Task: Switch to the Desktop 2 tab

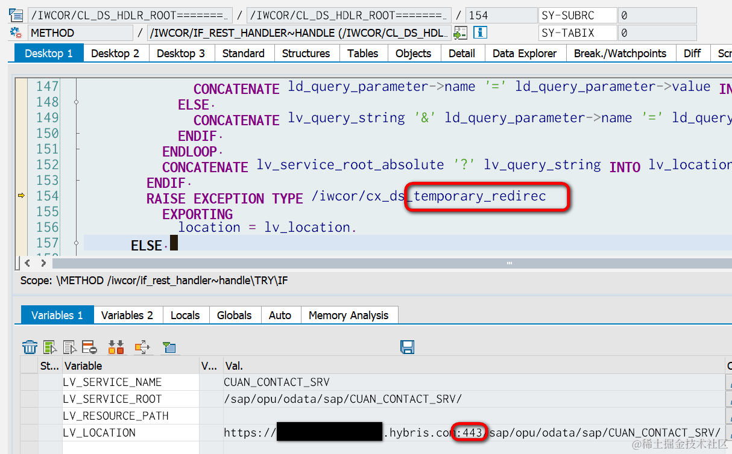Action: [115, 53]
